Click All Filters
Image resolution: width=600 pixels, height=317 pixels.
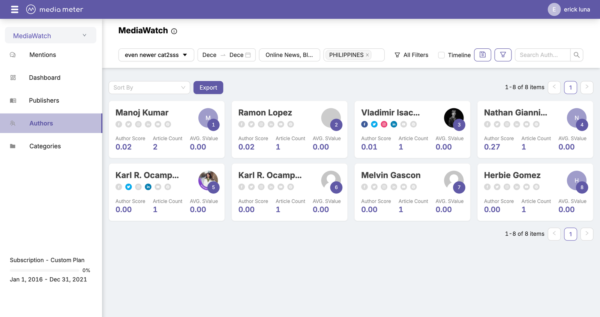click(411, 55)
